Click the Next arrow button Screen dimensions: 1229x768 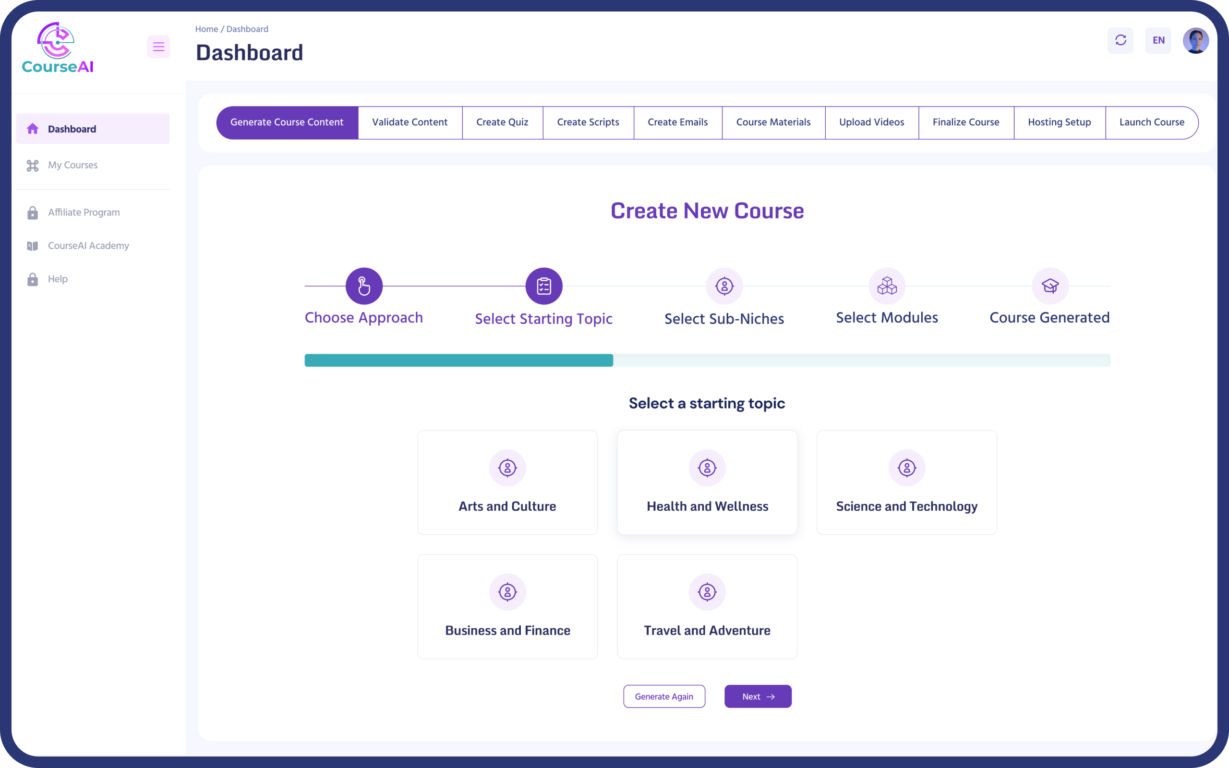click(x=758, y=696)
